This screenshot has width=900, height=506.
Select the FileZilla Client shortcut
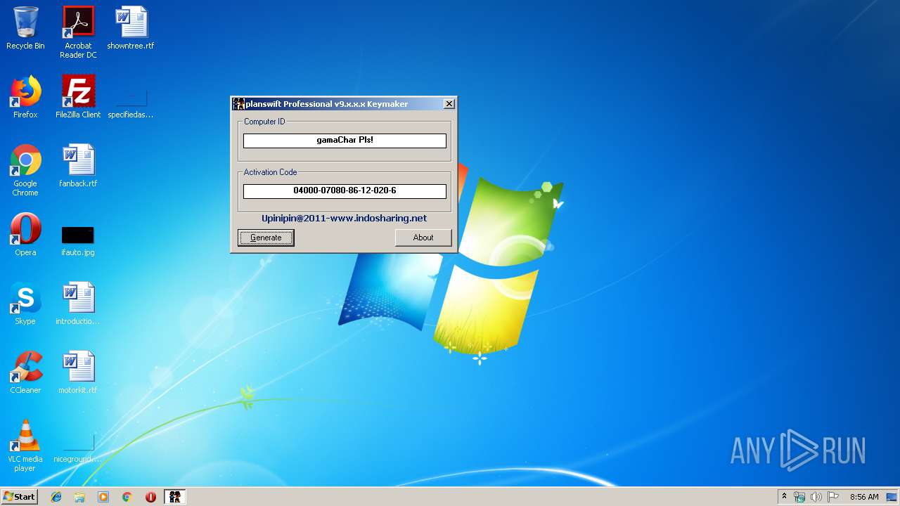point(78,97)
